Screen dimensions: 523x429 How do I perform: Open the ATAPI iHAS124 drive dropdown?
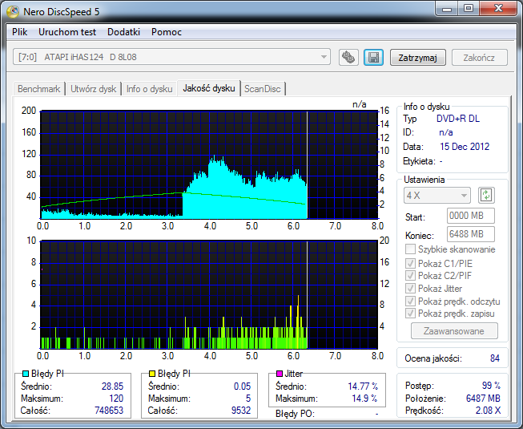[171, 57]
